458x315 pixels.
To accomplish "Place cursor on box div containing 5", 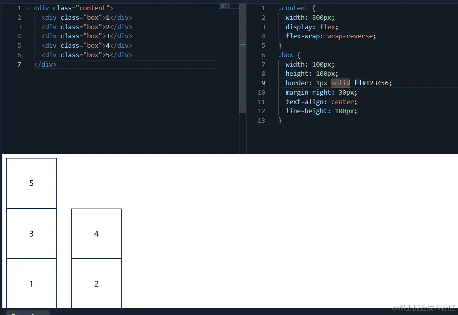I will [x=87, y=55].
